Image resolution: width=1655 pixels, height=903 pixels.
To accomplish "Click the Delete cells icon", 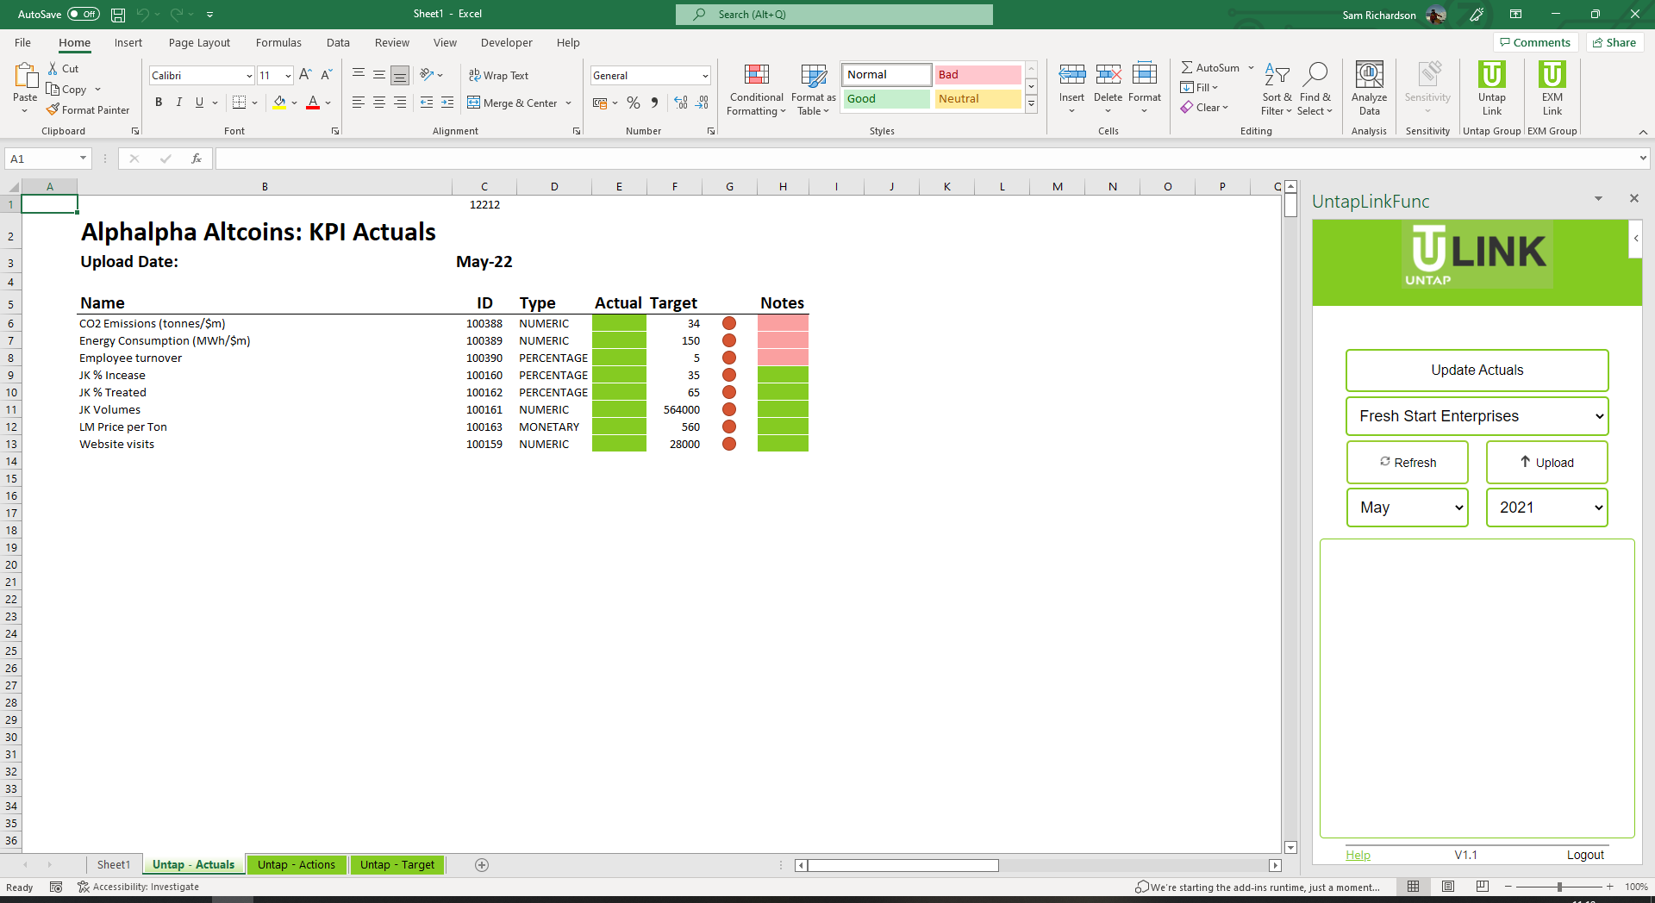I will tap(1108, 74).
